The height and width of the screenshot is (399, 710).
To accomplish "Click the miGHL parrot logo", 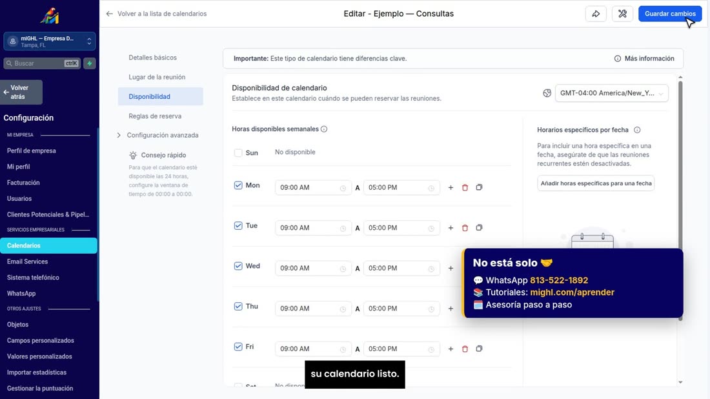I will click(x=49, y=16).
